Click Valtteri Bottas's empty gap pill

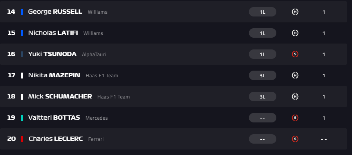tap(262, 118)
